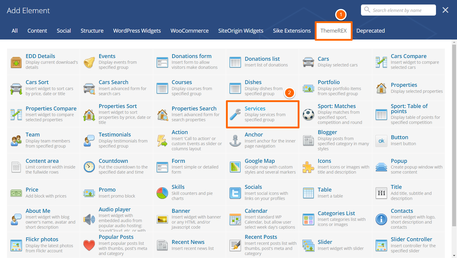This screenshot has width=457, height=258.
Task: Click the Countdown clock icon
Action: [89, 167]
